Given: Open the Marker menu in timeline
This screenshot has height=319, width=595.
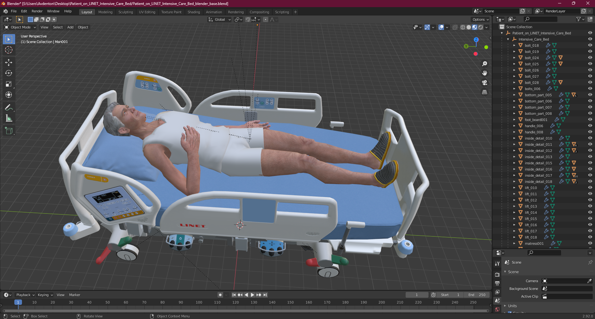Looking at the screenshot, I should point(74,295).
